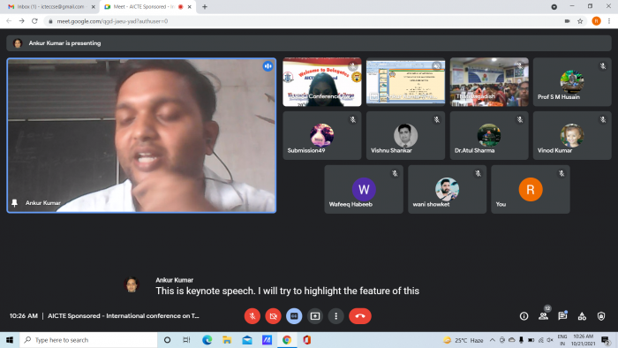
Task: Toggle the microphone mute button
Action: (x=252, y=316)
